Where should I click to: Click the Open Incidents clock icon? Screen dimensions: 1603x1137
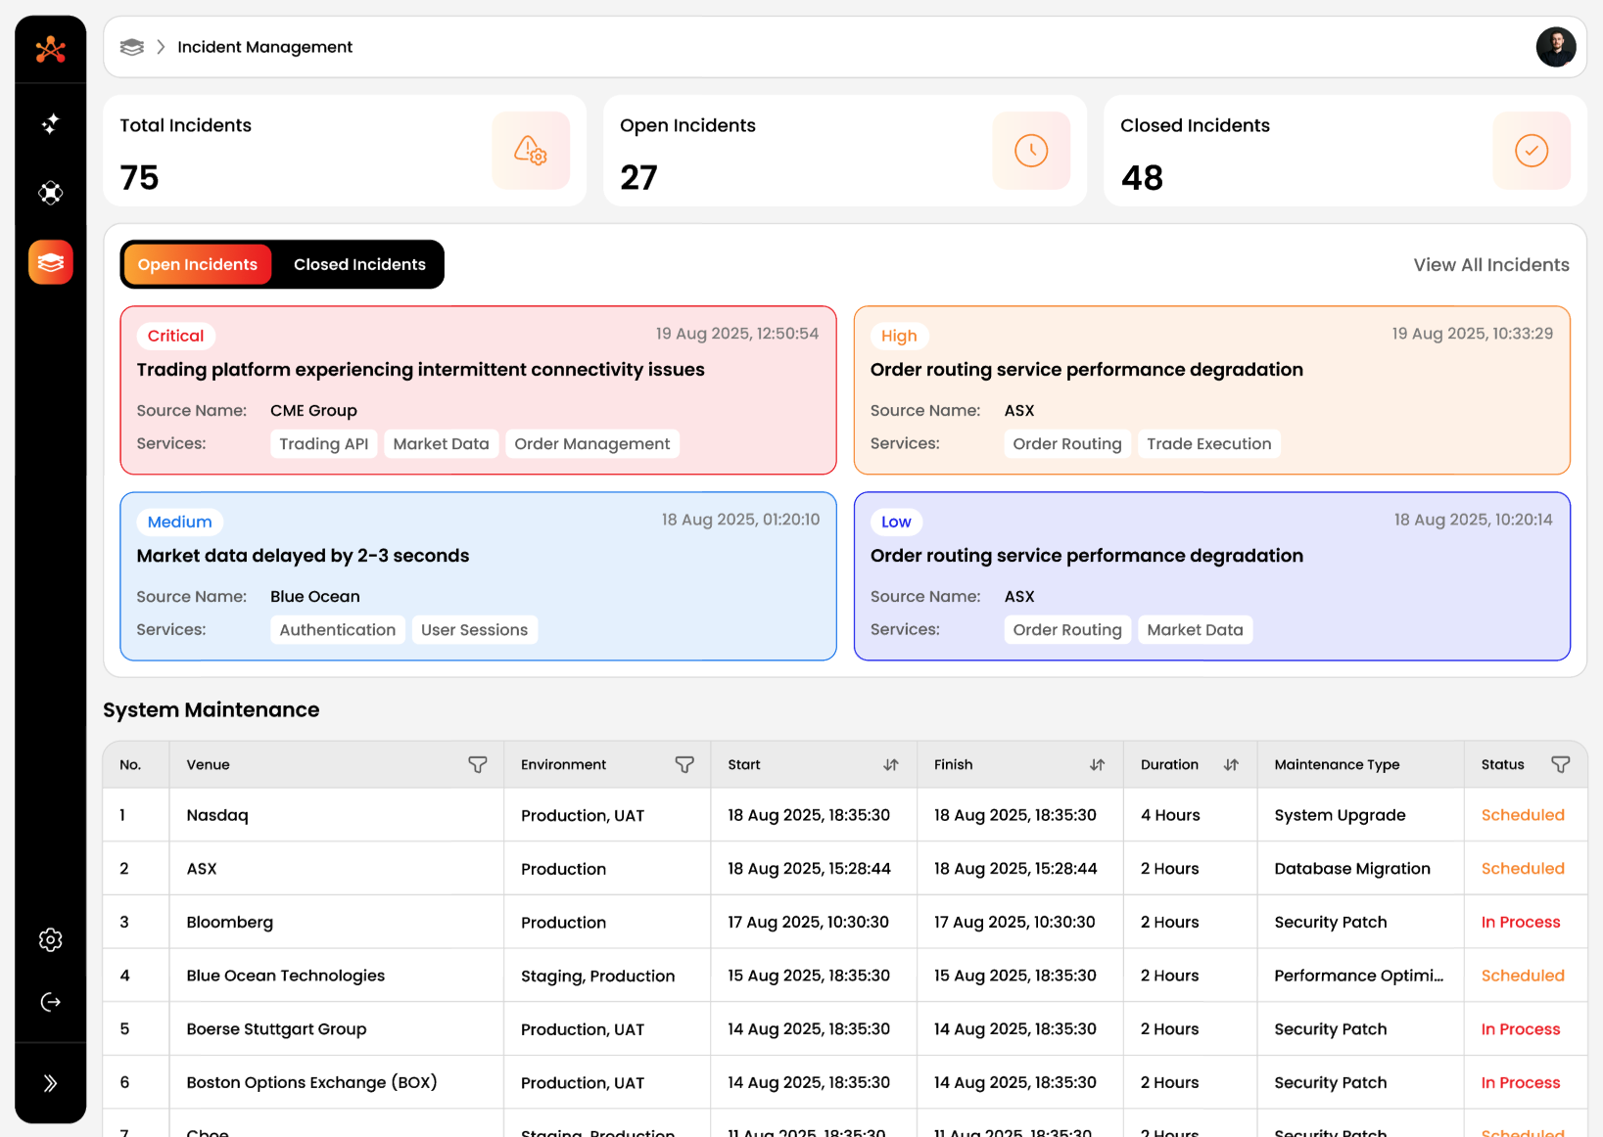(x=1030, y=151)
